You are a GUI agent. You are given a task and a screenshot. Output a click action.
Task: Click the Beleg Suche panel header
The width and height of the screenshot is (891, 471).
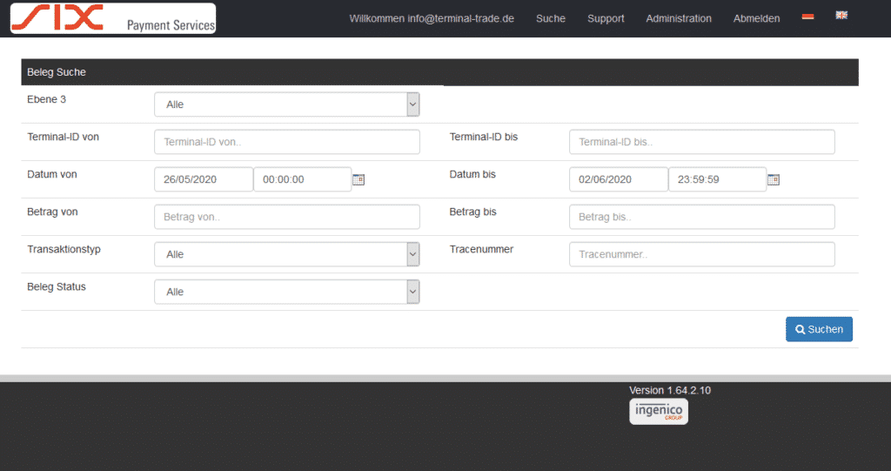[x=439, y=72]
